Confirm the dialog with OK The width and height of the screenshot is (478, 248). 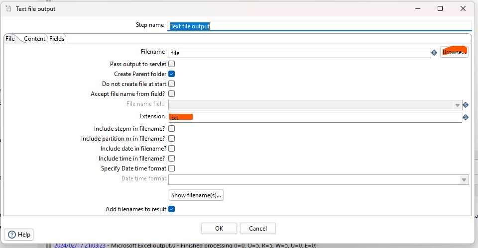coord(219,229)
